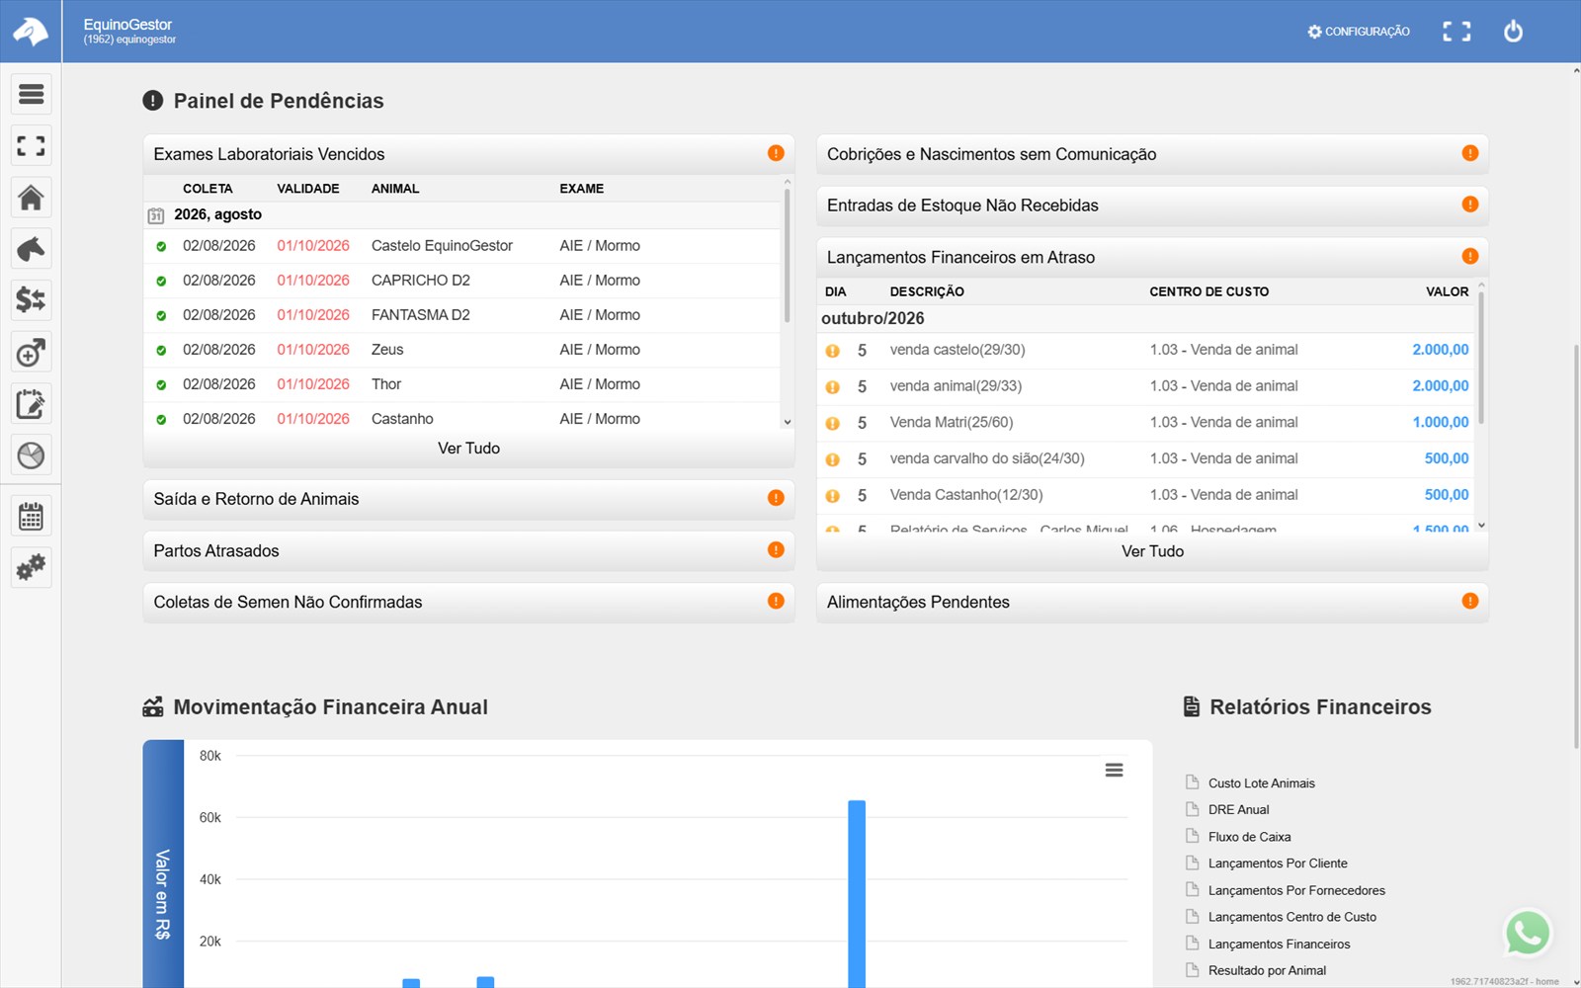Open the financial dollar icon in sidebar
1581x988 pixels.
[x=31, y=300]
